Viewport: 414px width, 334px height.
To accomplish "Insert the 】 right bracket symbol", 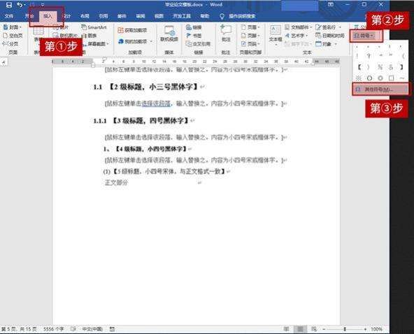I will coord(401,67).
